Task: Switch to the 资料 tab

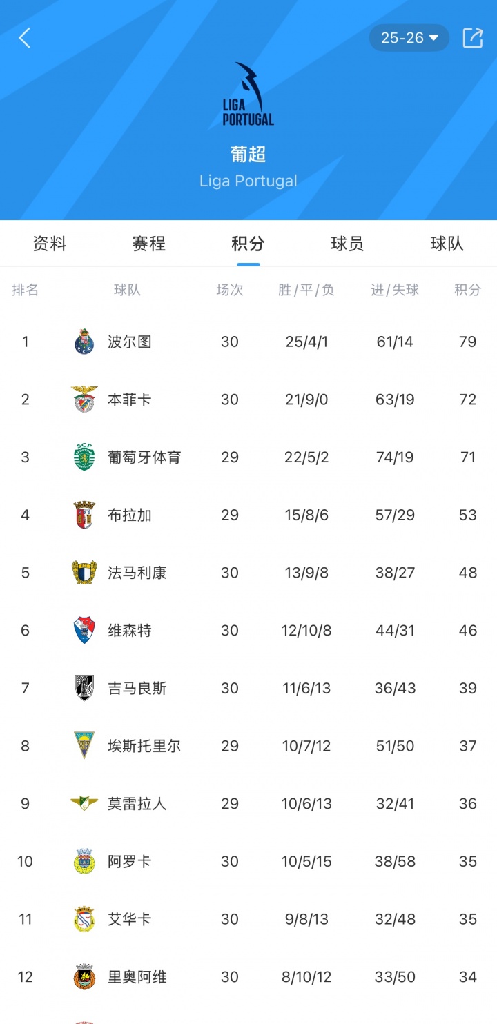Action: [50, 244]
